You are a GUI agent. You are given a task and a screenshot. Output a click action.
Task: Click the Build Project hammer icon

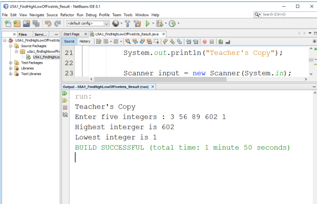pos(128,24)
